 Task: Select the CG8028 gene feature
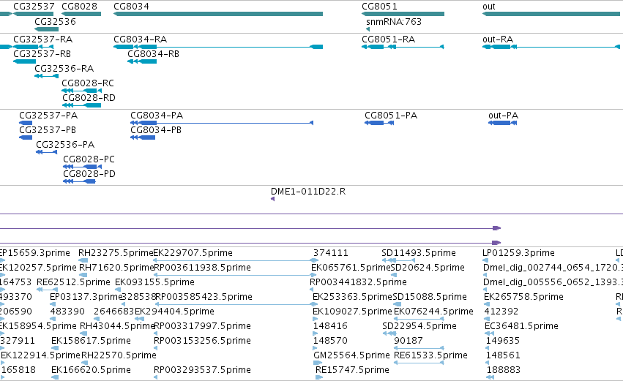(81, 14)
